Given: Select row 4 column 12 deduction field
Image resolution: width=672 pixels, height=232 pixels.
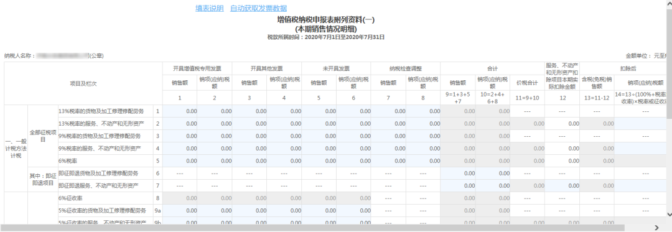Looking at the screenshot, I should (562, 149).
